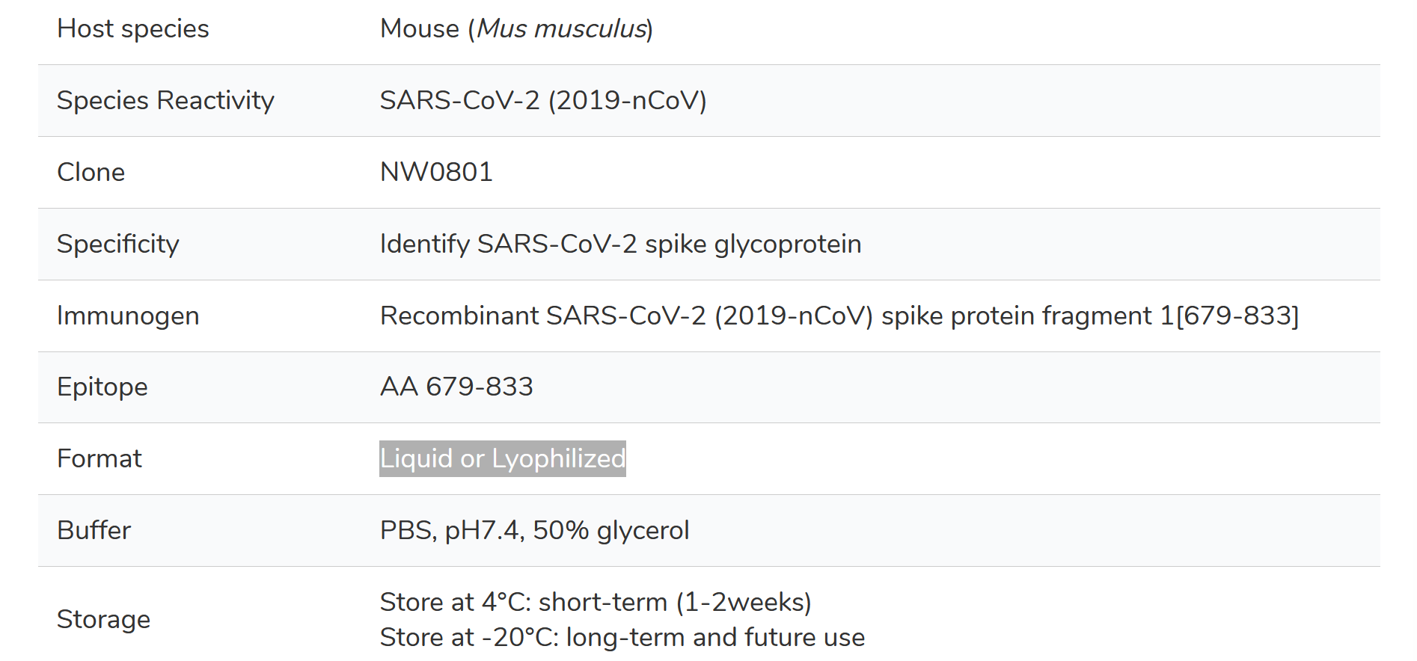Click the Store at -20°C long-term line
The image size is (1417, 661).
click(622, 637)
